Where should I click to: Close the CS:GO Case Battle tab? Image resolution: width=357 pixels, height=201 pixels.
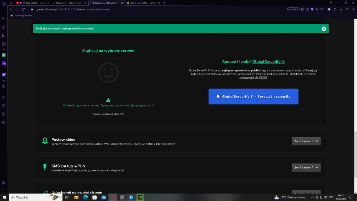point(159,3)
